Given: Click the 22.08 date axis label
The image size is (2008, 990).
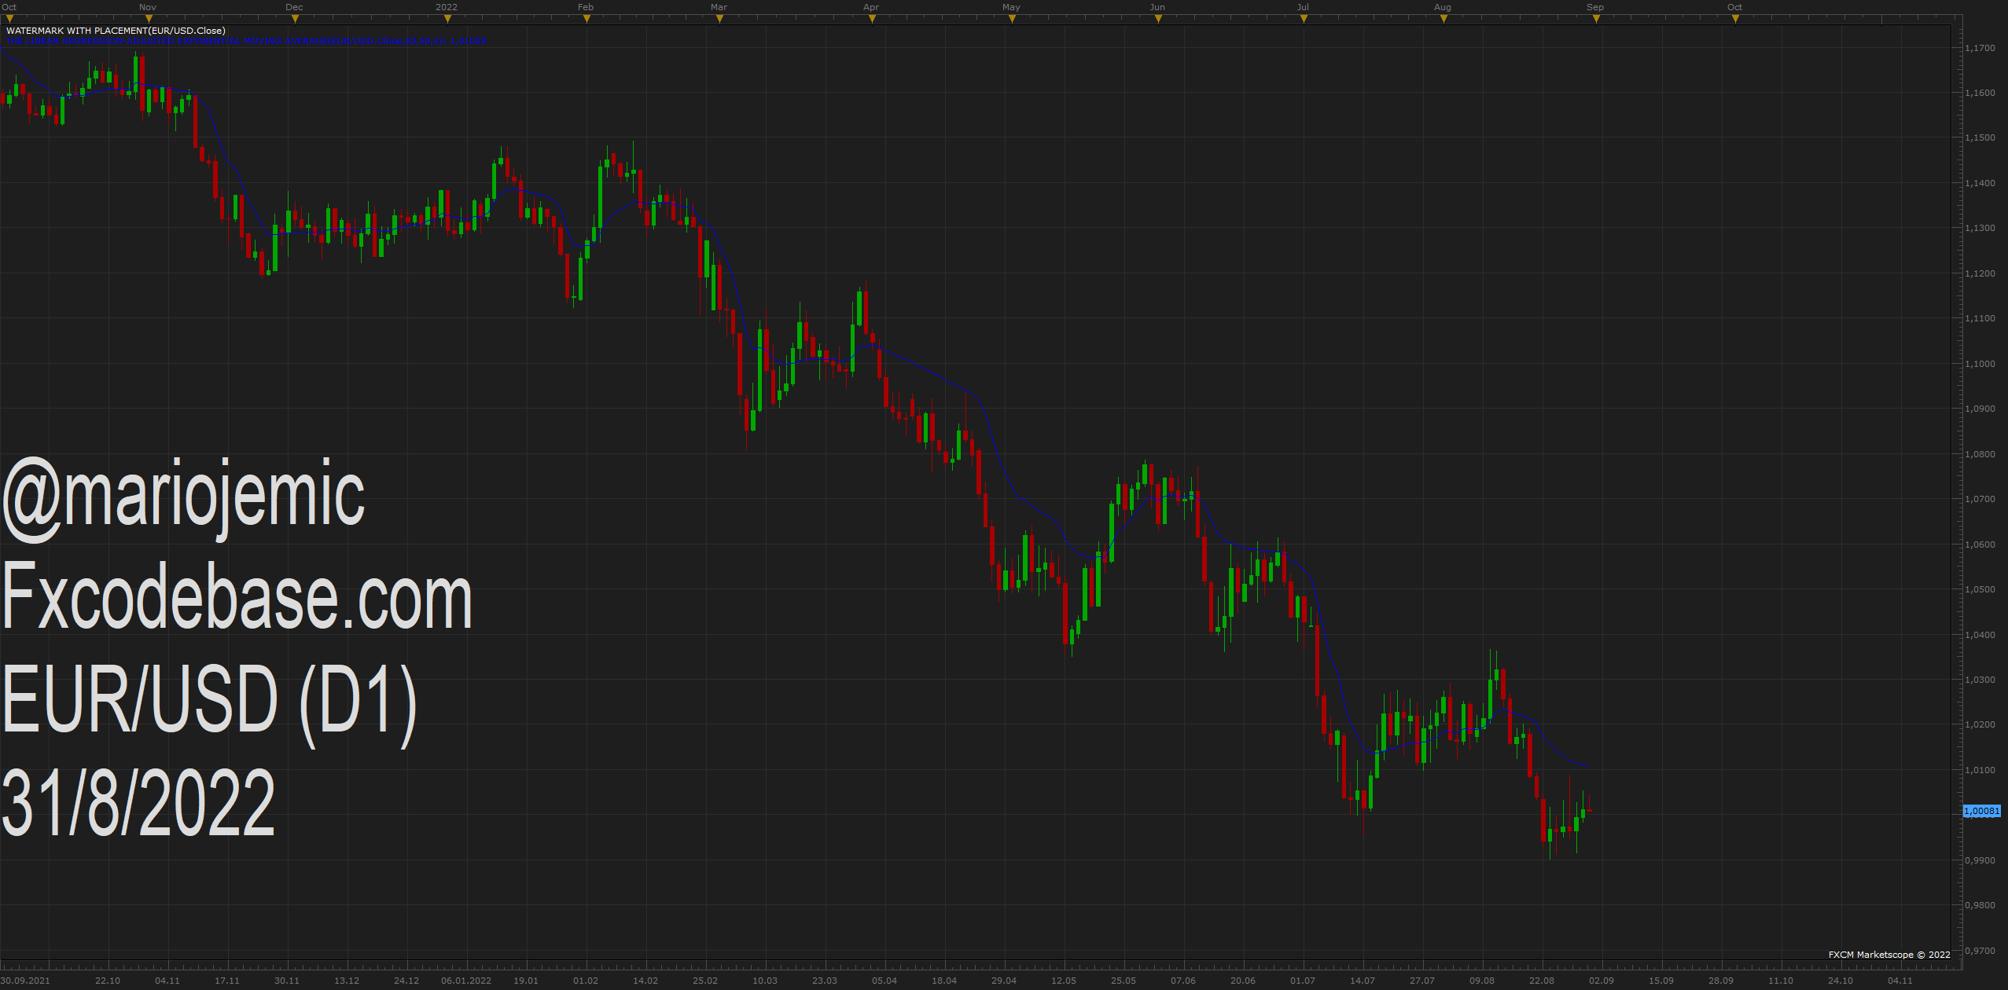Looking at the screenshot, I should click(x=1542, y=981).
